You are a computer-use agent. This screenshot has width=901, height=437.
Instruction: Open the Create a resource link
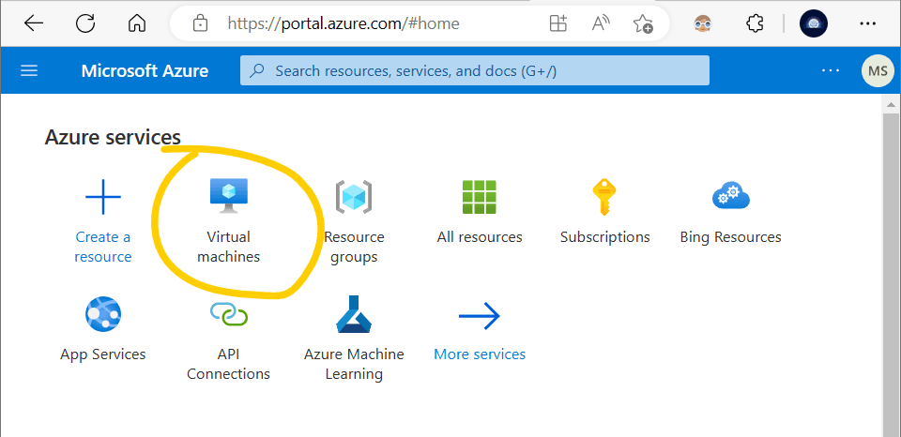tap(103, 247)
